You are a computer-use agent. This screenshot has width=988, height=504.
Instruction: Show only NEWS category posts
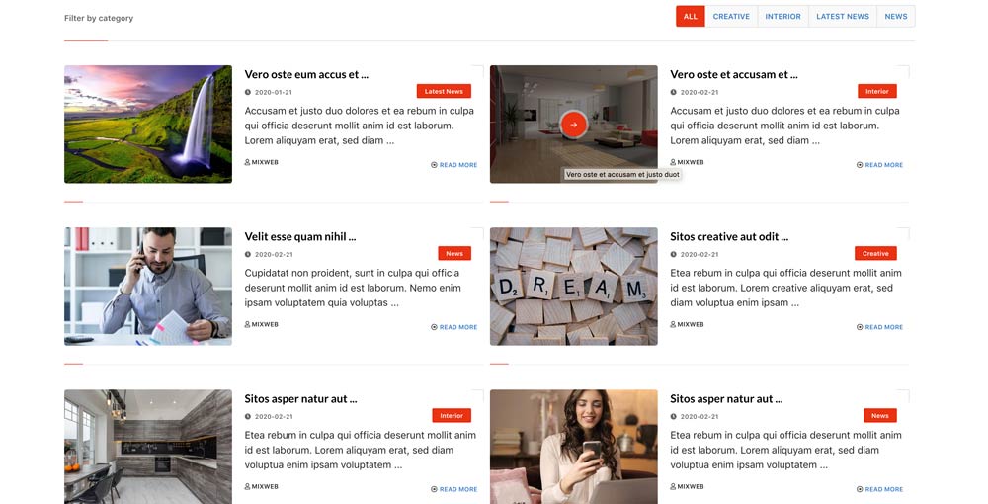pos(896,17)
